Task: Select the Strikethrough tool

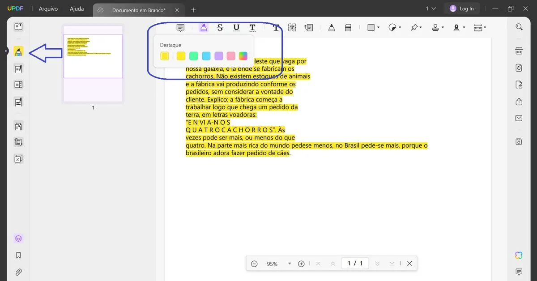Action: (x=220, y=28)
